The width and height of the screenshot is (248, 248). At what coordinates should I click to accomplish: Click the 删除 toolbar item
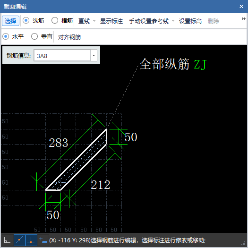pos(214,21)
